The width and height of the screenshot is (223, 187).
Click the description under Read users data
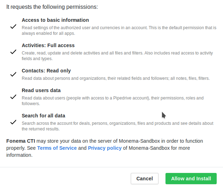pos(112,101)
